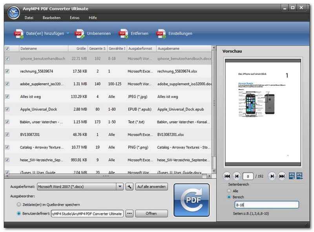
Task: Uncheck the heise_SW-Verzeichnis_Sep checkbox
Action: 7,160
